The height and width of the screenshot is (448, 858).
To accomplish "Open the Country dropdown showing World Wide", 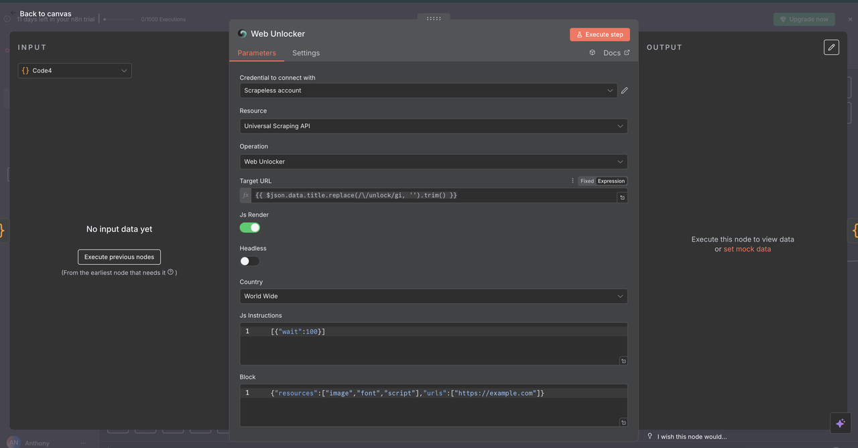I will [x=434, y=296].
